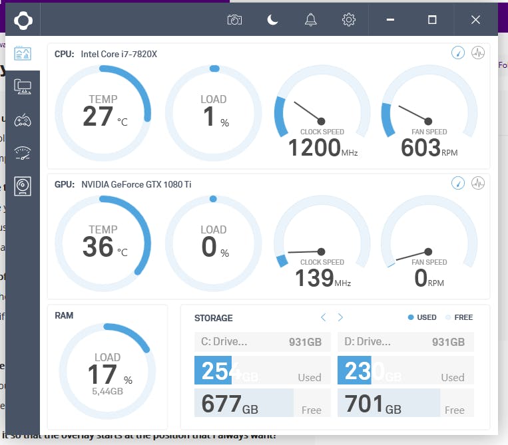Click the GPU LOAD 0 % dial
Image resolution: width=508 pixels, height=445 pixels.
[214, 243]
